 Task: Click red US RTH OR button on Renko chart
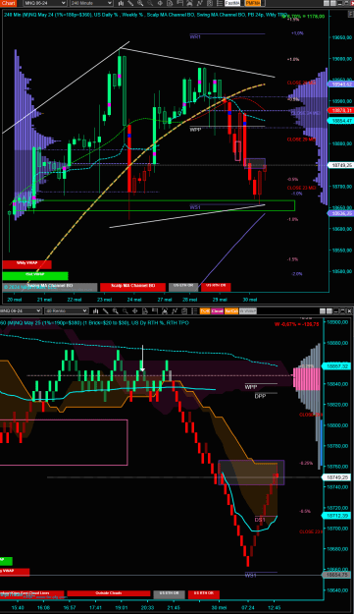pyautogui.click(x=204, y=594)
